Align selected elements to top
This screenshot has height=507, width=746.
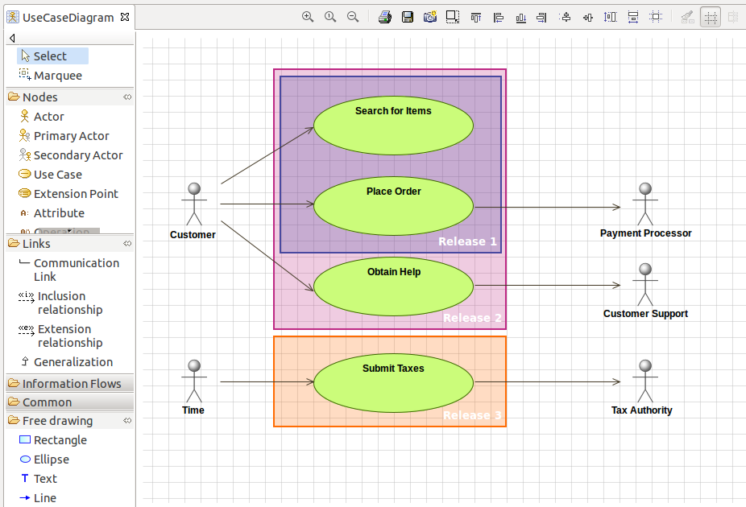pyautogui.click(x=476, y=18)
